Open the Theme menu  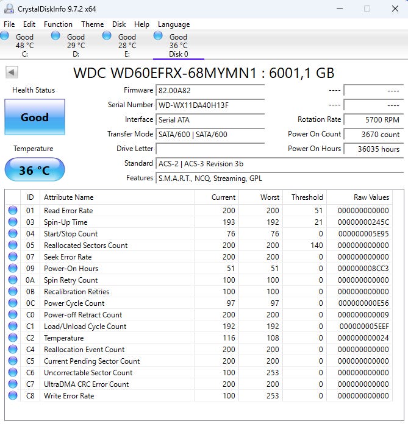pos(92,24)
